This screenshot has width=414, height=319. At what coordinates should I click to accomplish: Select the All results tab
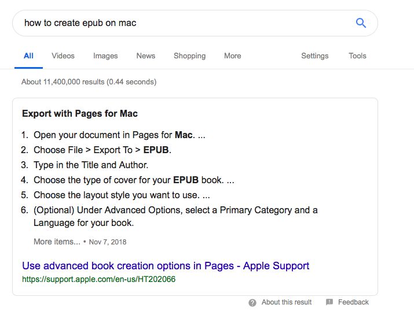click(28, 56)
